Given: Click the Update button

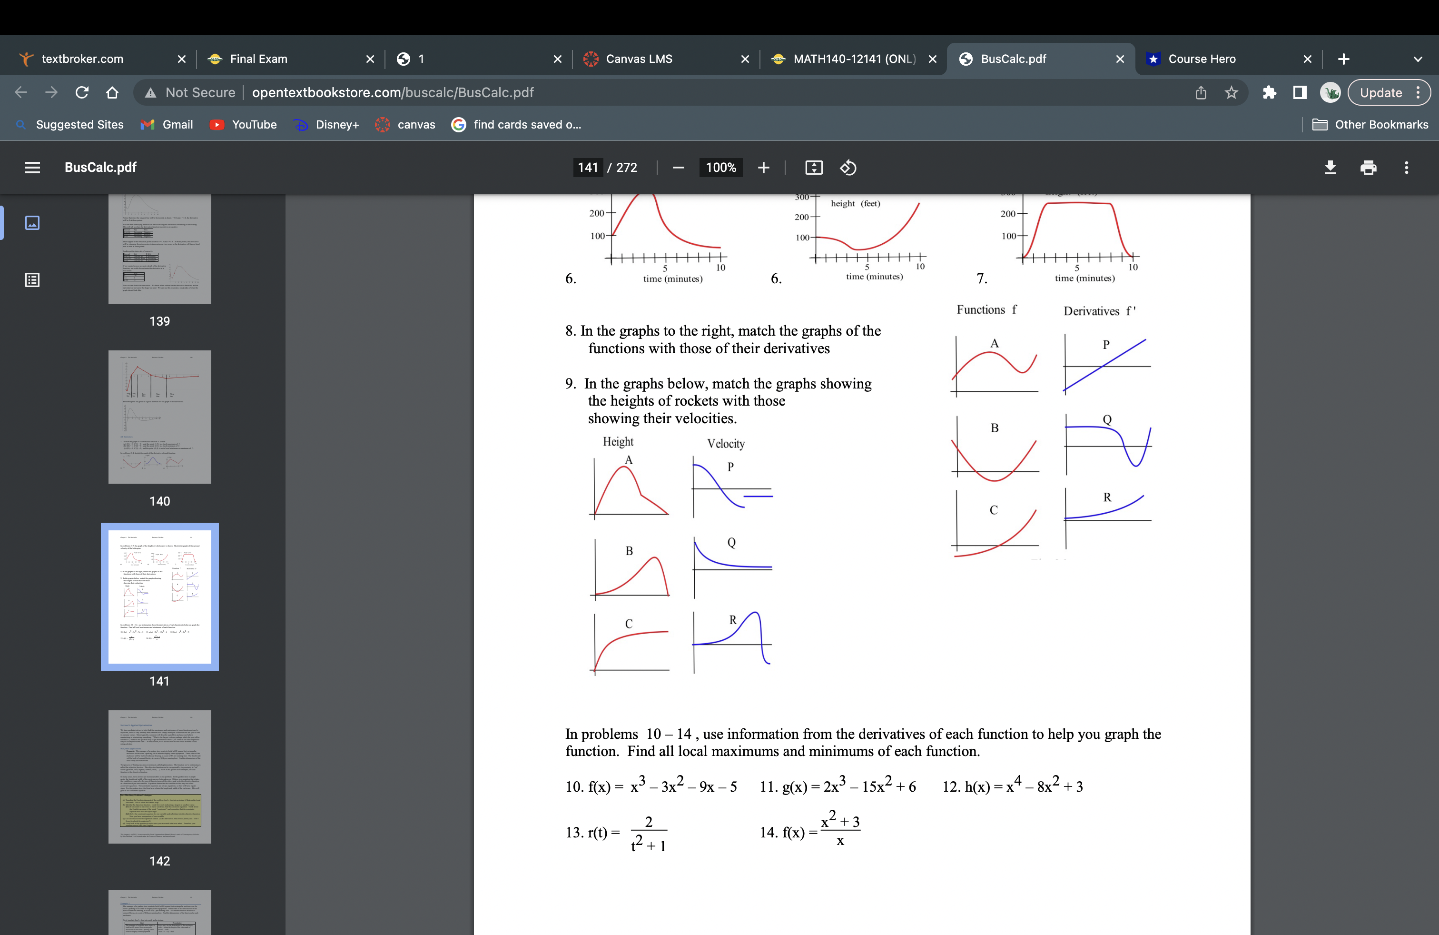Looking at the screenshot, I should click(x=1383, y=92).
